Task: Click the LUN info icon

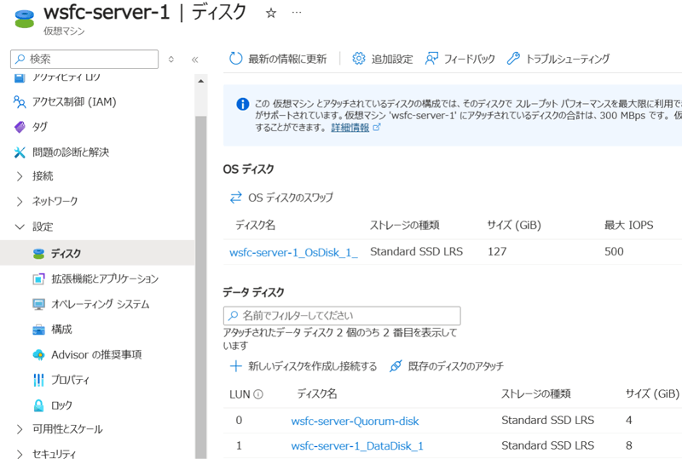Action: click(258, 394)
